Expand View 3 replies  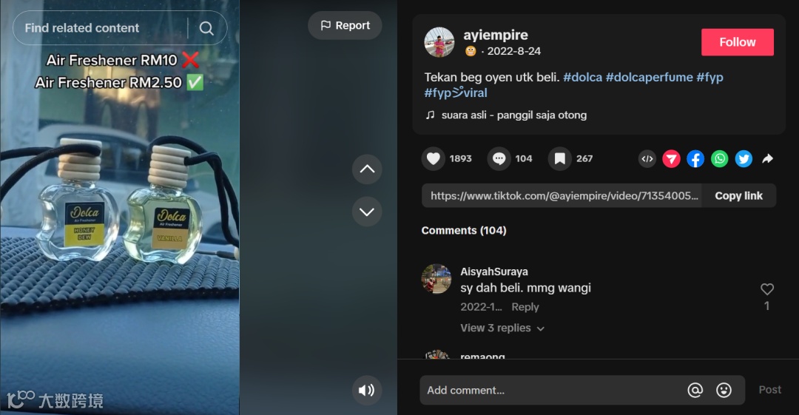(502, 328)
